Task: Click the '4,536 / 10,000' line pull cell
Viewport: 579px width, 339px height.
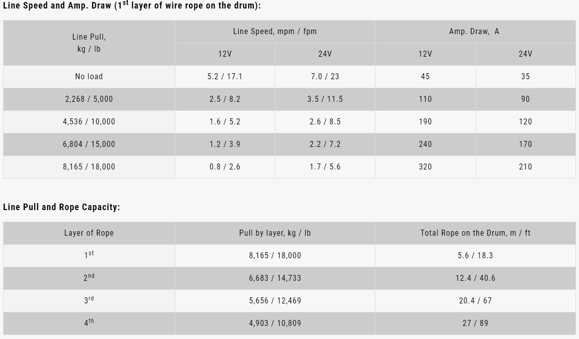Action: [89, 122]
